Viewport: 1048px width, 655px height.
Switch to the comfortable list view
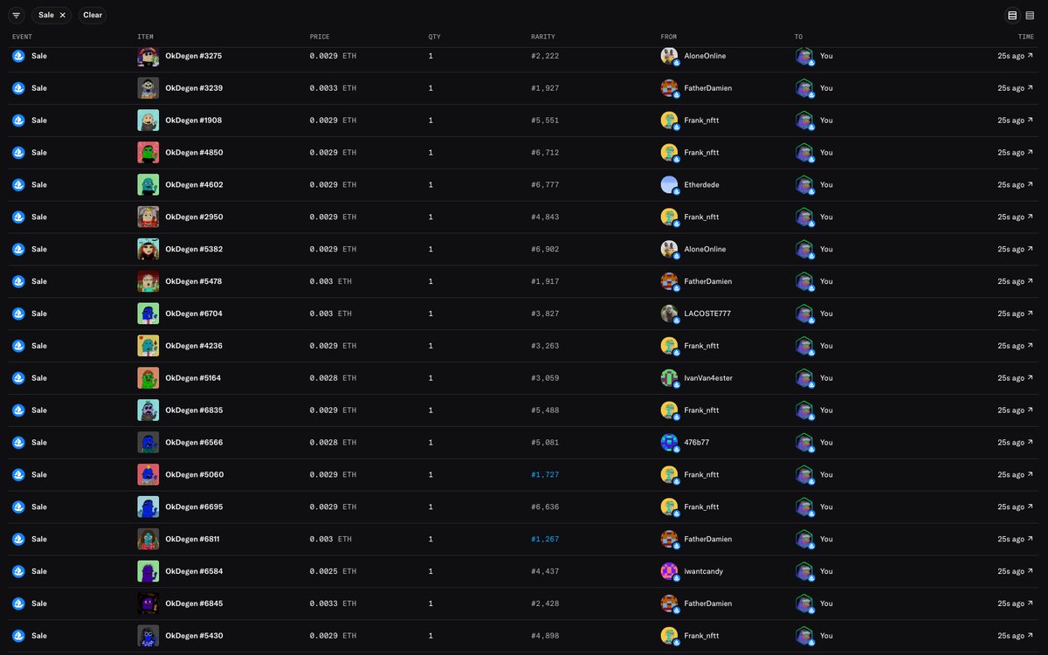pyautogui.click(x=1012, y=15)
